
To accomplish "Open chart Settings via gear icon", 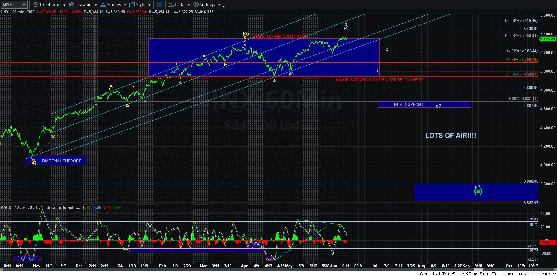I will [x=195, y=5].
